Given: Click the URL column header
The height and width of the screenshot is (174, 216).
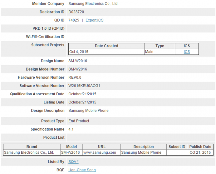Looking at the screenshot, I should tap(101, 147).
